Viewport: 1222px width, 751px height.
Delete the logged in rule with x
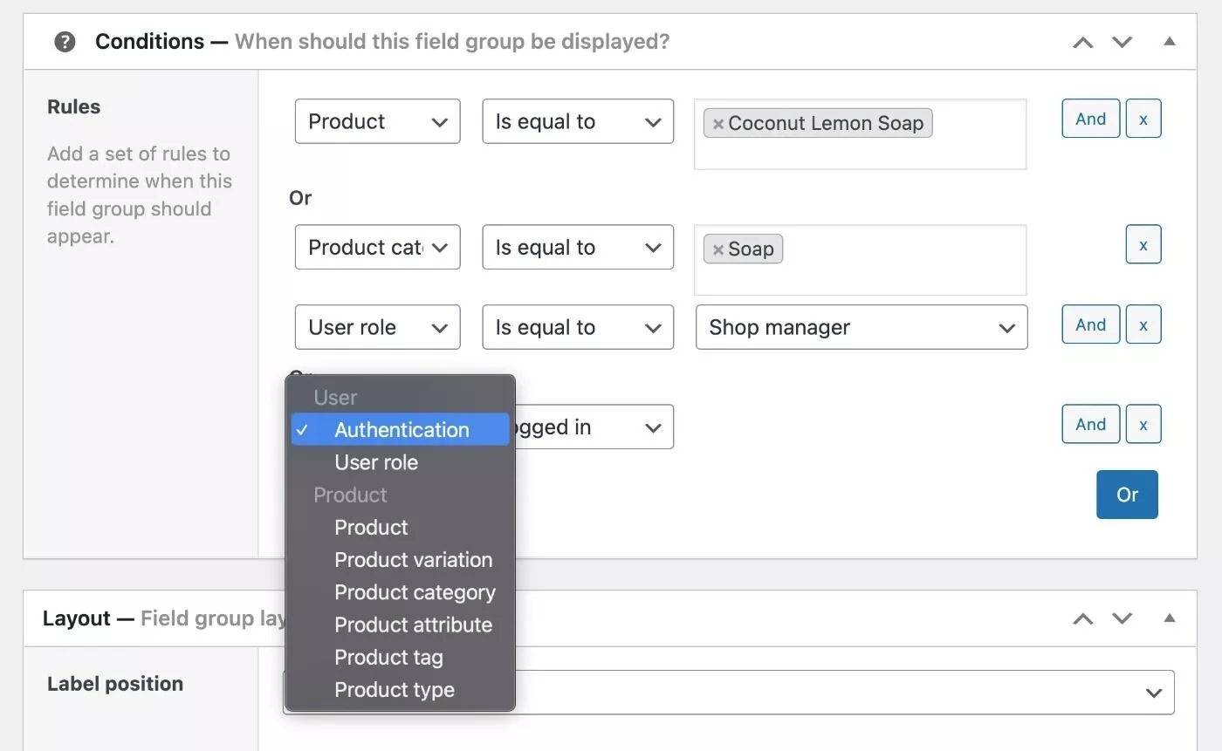click(x=1143, y=424)
